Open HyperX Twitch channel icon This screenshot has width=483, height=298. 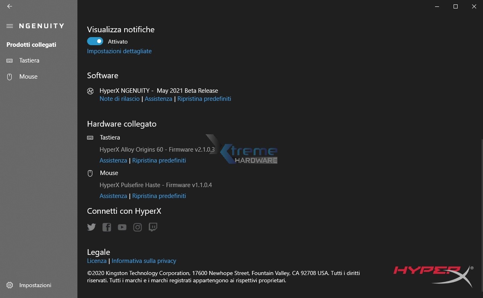click(x=153, y=227)
